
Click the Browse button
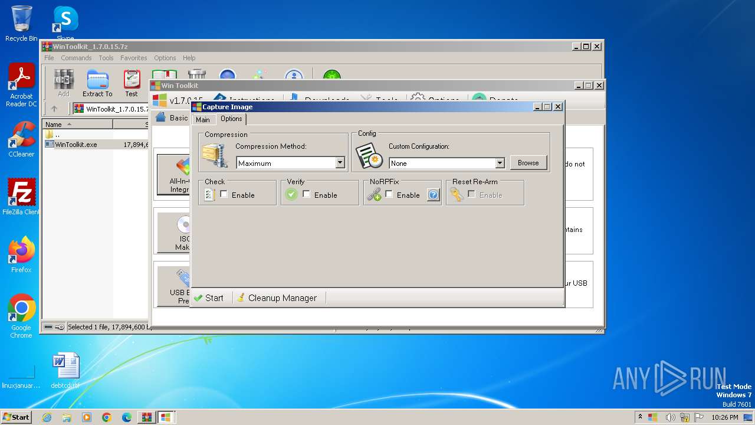(x=528, y=163)
